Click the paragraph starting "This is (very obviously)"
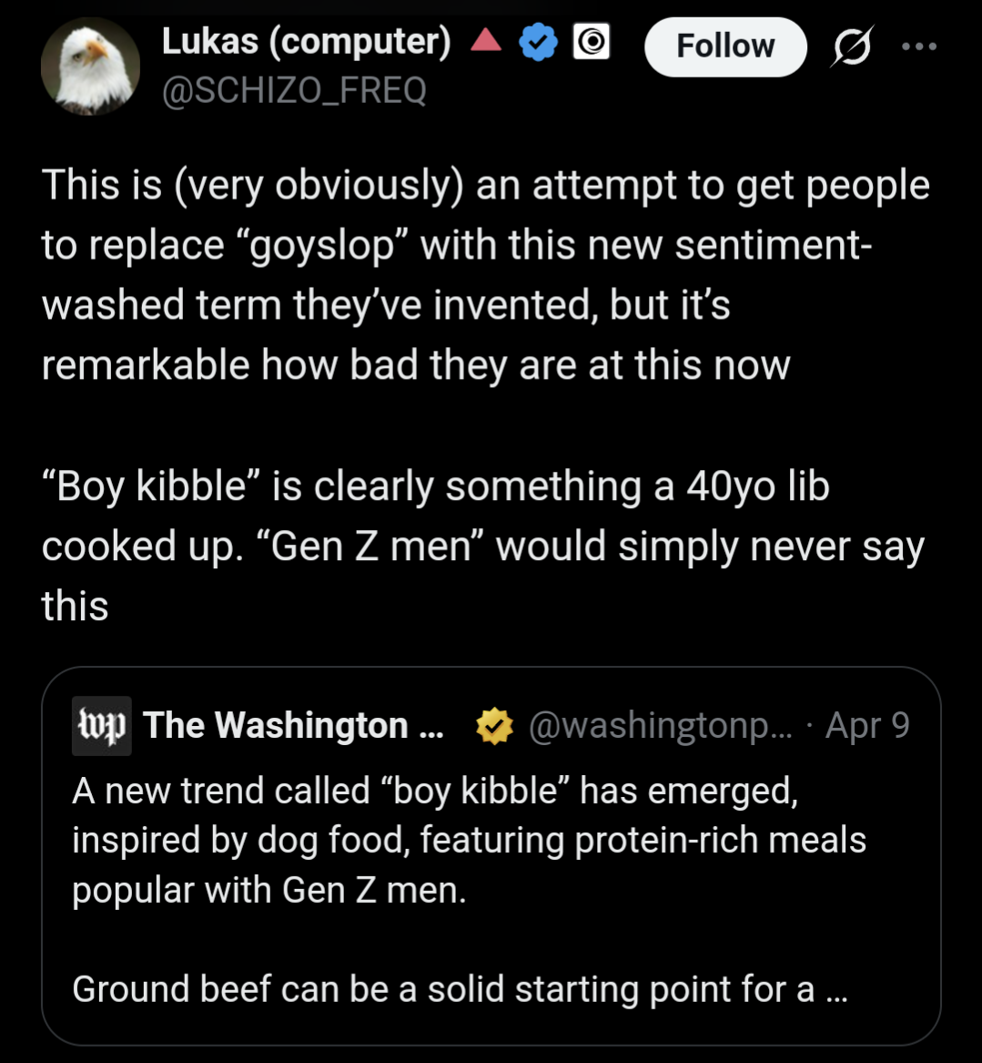The image size is (982, 1063). point(485,274)
